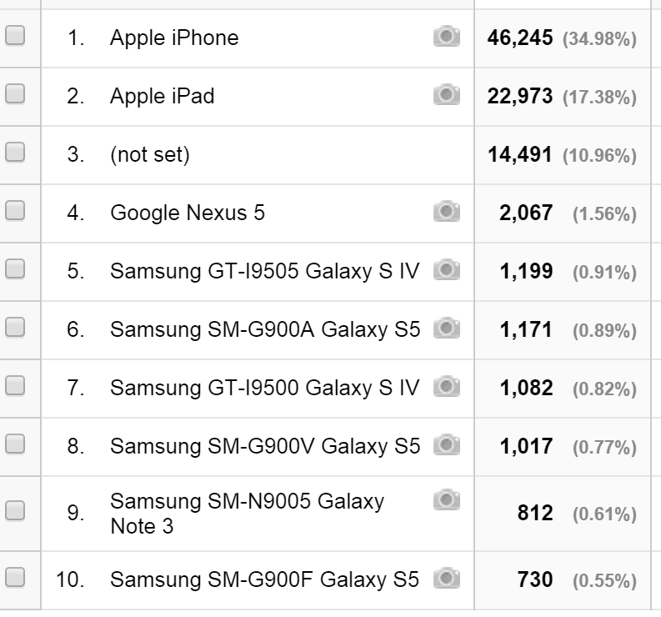Open the Apple iPad device link
Image resolution: width=661 pixels, height=617 pixels.
click(162, 96)
